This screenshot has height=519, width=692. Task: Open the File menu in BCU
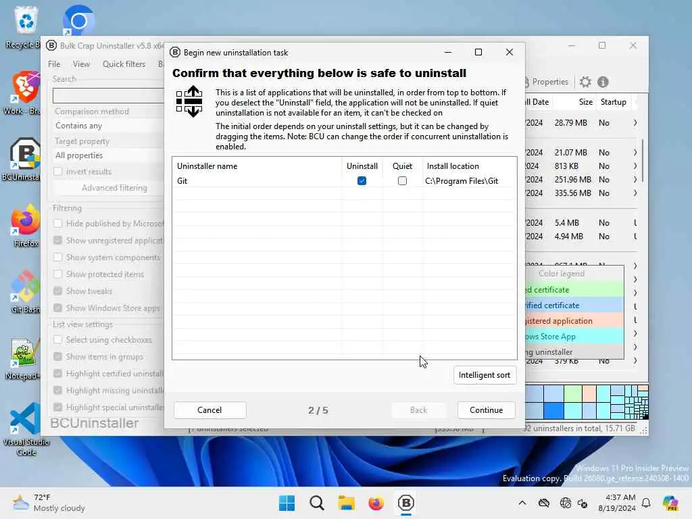[x=54, y=64]
